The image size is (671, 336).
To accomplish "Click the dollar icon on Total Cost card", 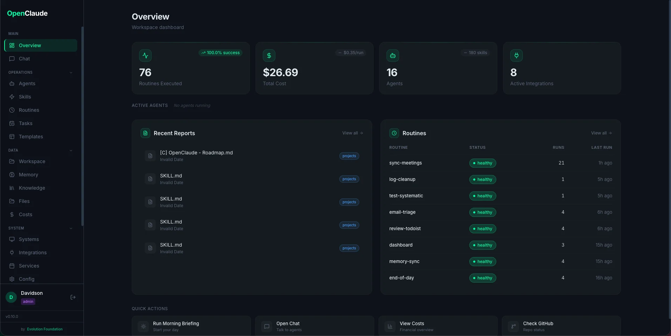I will coord(269,56).
